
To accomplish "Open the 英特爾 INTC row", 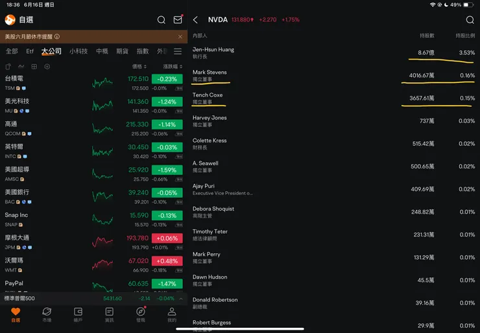I will coord(93,151).
